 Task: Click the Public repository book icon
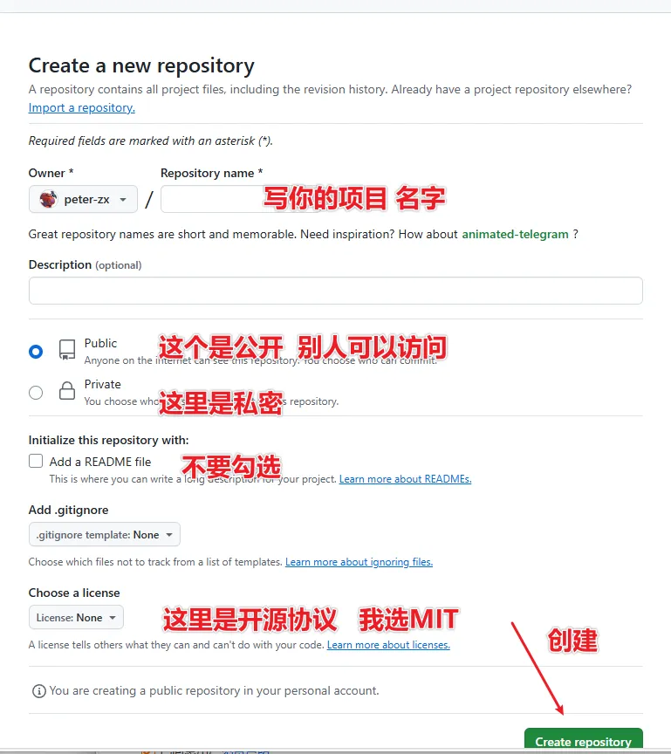(x=67, y=350)
